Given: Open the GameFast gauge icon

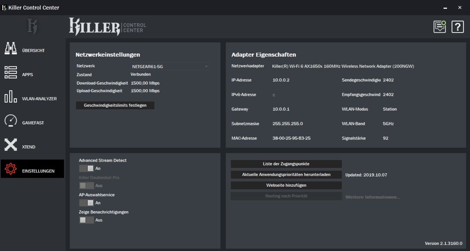Looking at the screenshot, I should (x=11, y=121).
